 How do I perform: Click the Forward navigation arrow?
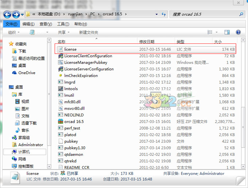pyautogui.click(x=16, y=14)
